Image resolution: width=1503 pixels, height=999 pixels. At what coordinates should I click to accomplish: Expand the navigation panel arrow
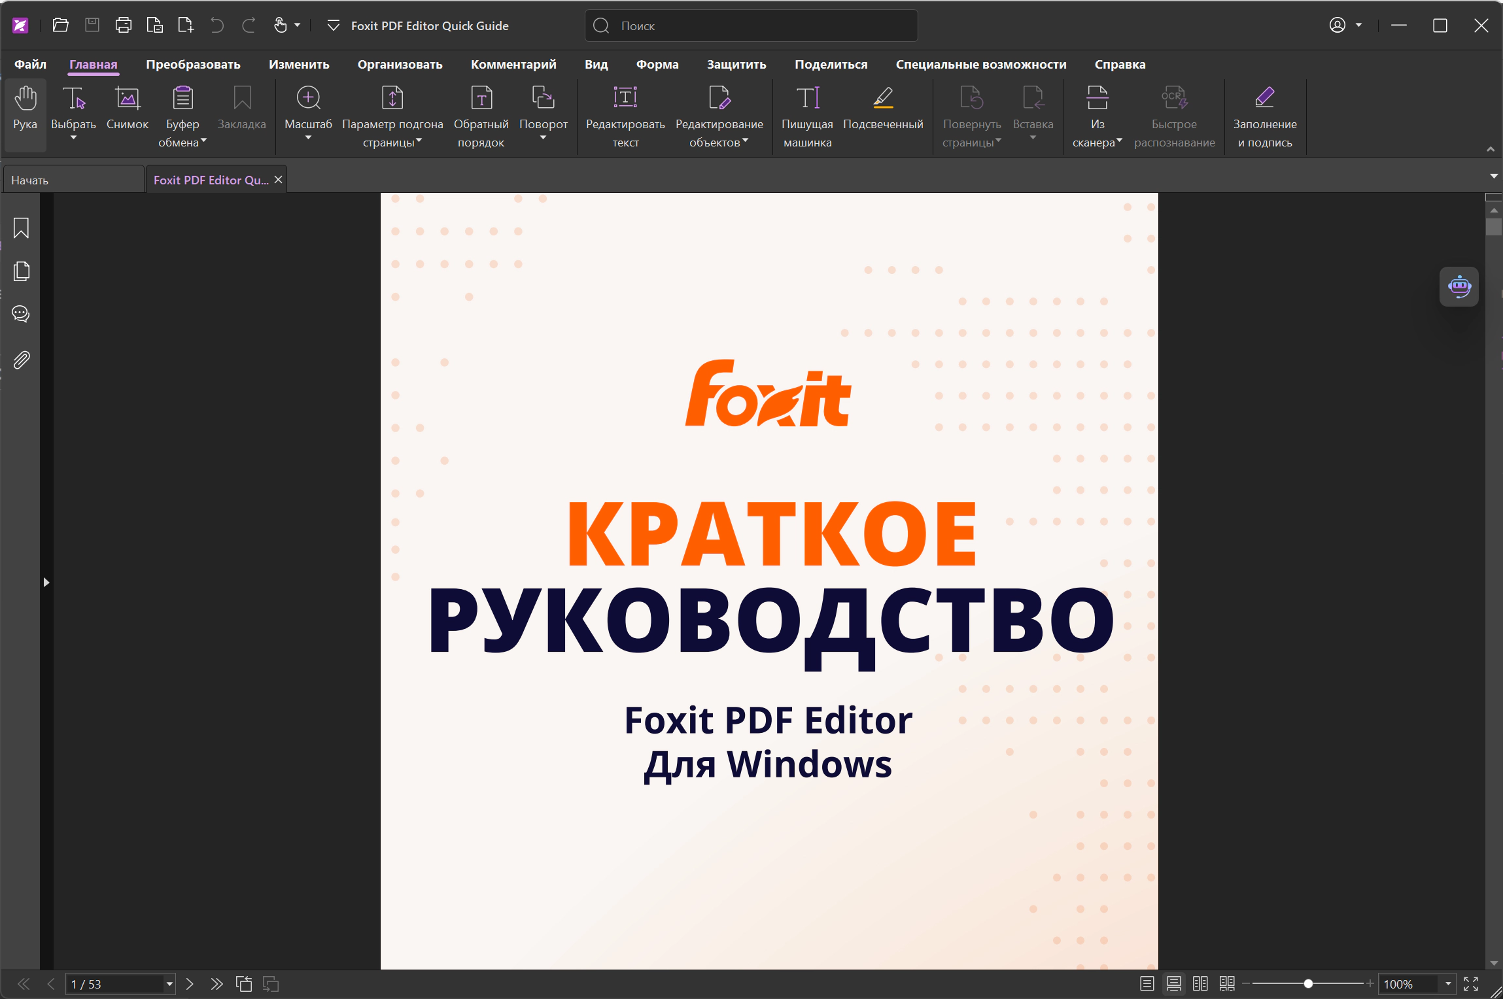point(46,582)
